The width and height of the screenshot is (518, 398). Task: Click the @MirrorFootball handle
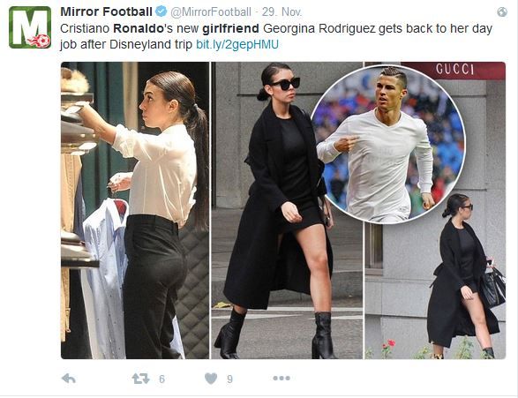point(211,12)
